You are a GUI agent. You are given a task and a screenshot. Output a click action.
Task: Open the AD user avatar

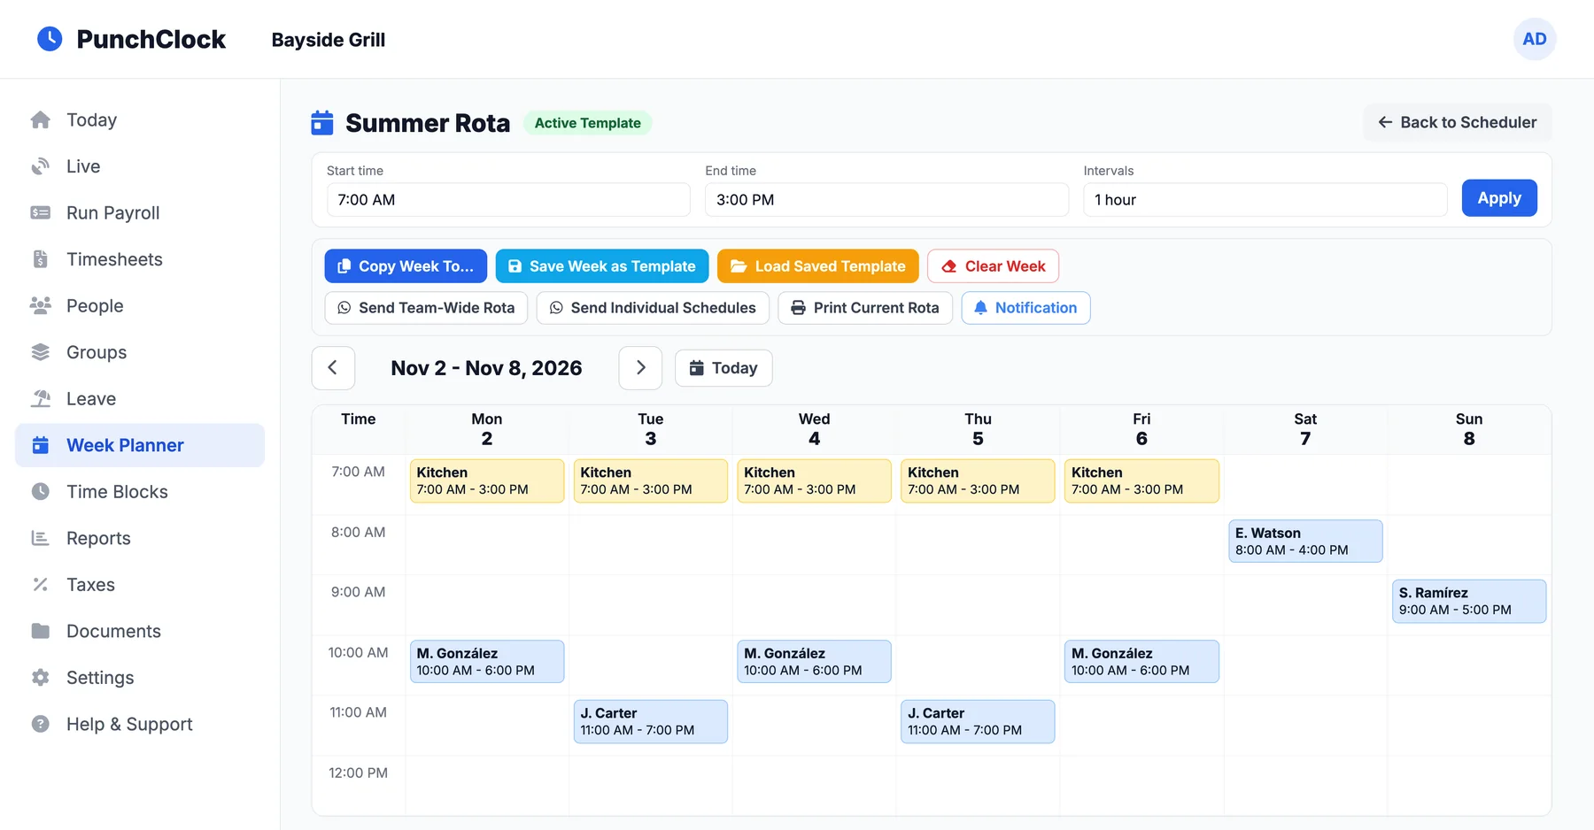click(x=1535, y=39)
